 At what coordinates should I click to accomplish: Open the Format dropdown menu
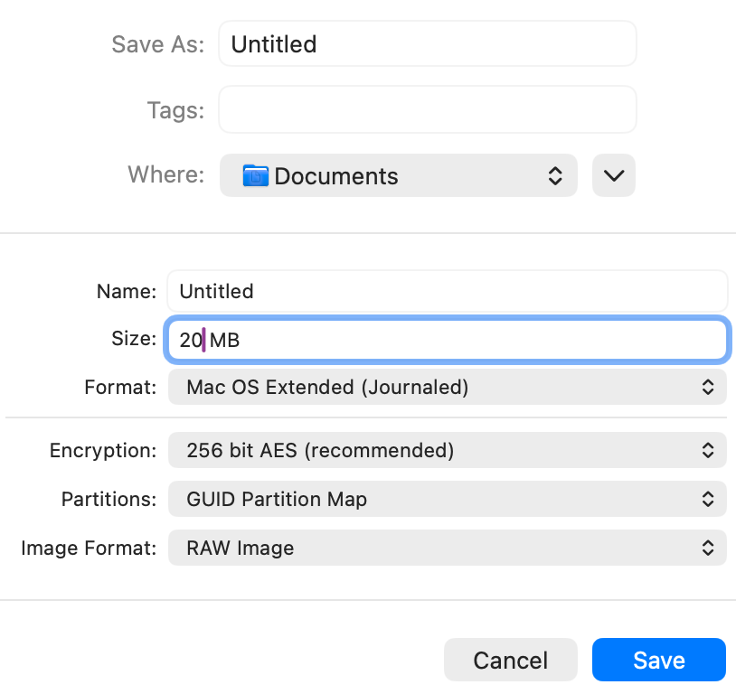tap(447, 388)
